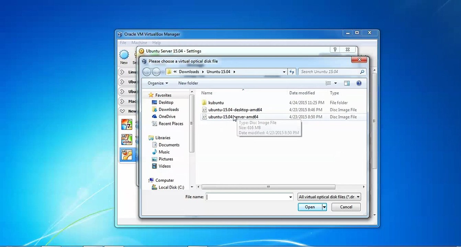Change the view with the views icon

coord(328,83)
